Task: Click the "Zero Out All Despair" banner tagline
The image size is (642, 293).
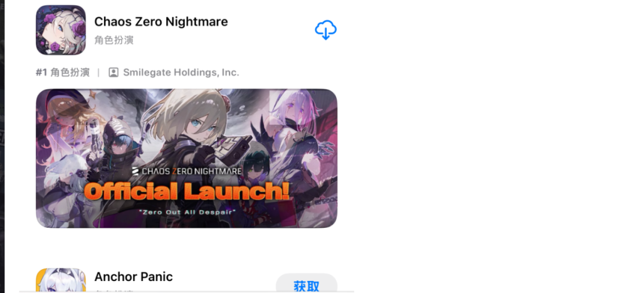Action: pos(187,212)
